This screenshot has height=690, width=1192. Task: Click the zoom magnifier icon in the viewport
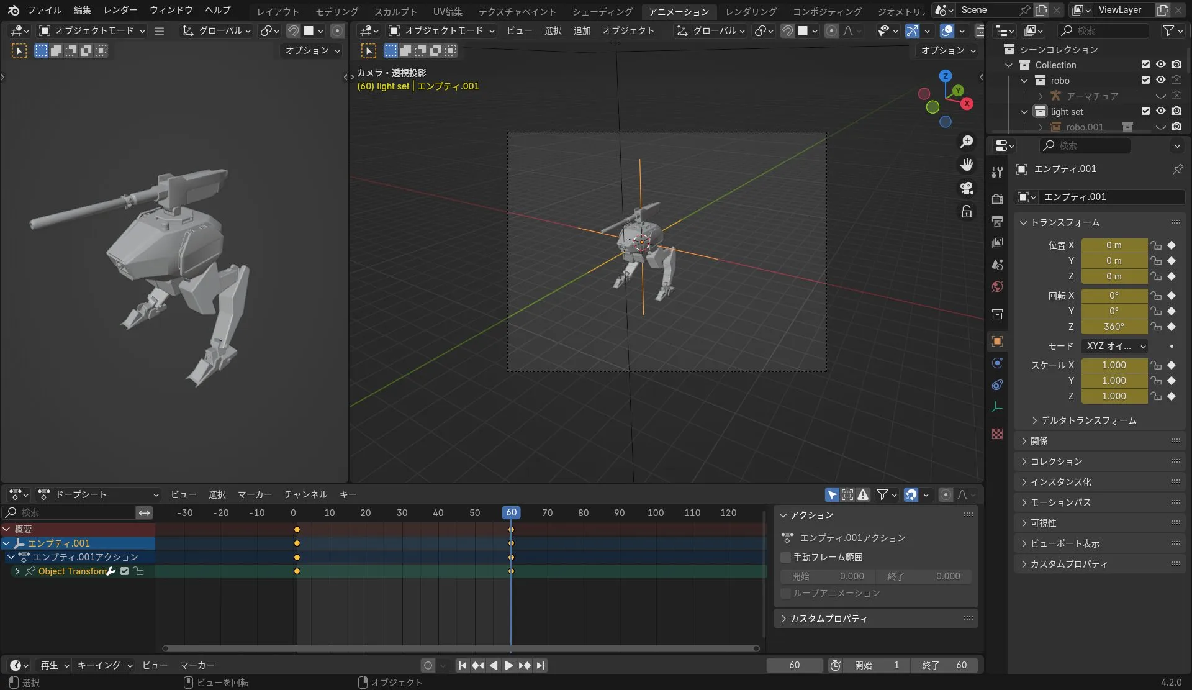click(967, 142)
